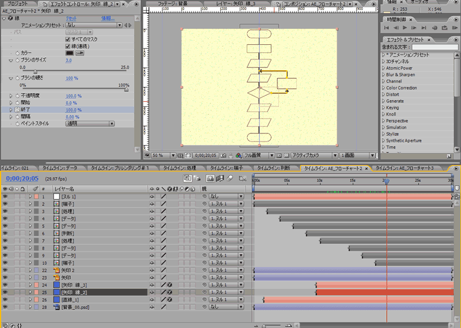Jump to last frame in Time Controls

pos(424,28)
